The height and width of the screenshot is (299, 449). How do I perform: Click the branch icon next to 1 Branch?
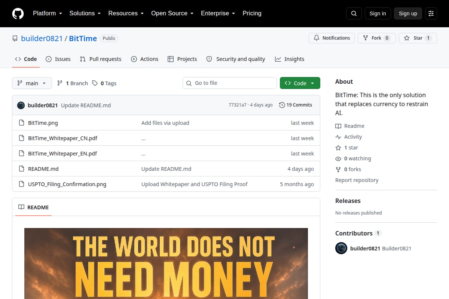tap(60, 83)
